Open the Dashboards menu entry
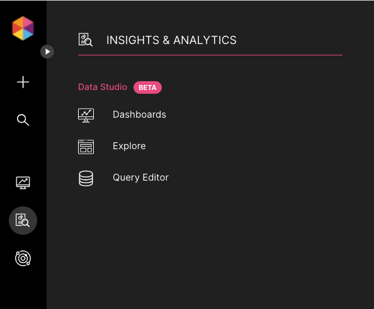The width and height of the screenshot is (374, 309). coord(139,115)
